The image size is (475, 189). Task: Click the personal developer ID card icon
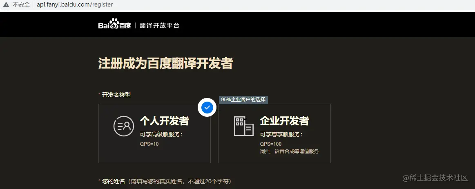pyautogui.click(x=124, y=126)
